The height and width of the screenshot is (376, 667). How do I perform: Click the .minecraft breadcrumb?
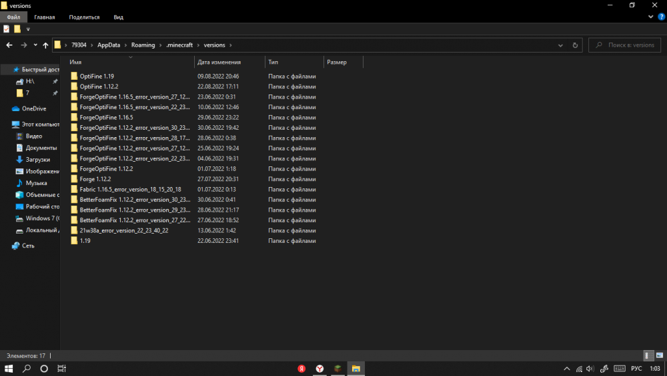click(x=179, y=45)
